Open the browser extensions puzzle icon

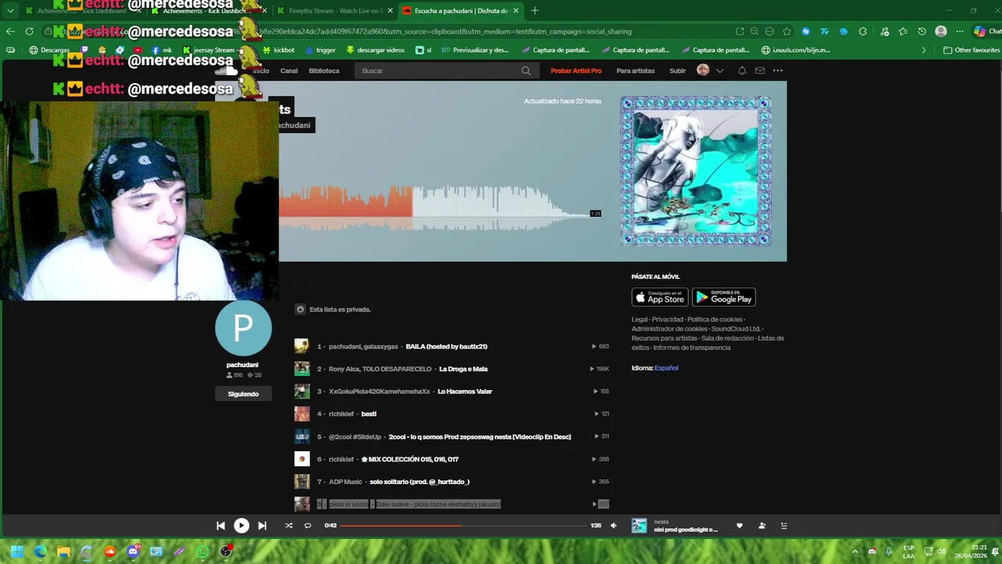(863, 31)
